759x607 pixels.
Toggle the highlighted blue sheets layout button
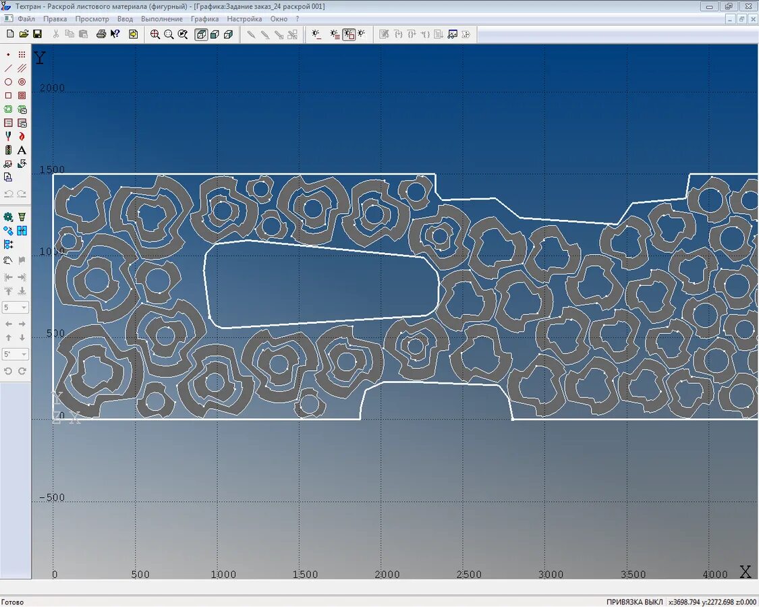coord(22,231)
